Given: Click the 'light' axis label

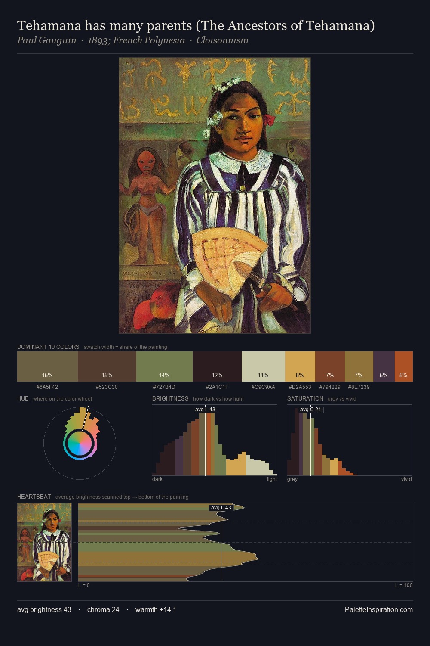Looking at the screenshot, I should [272, 479].
